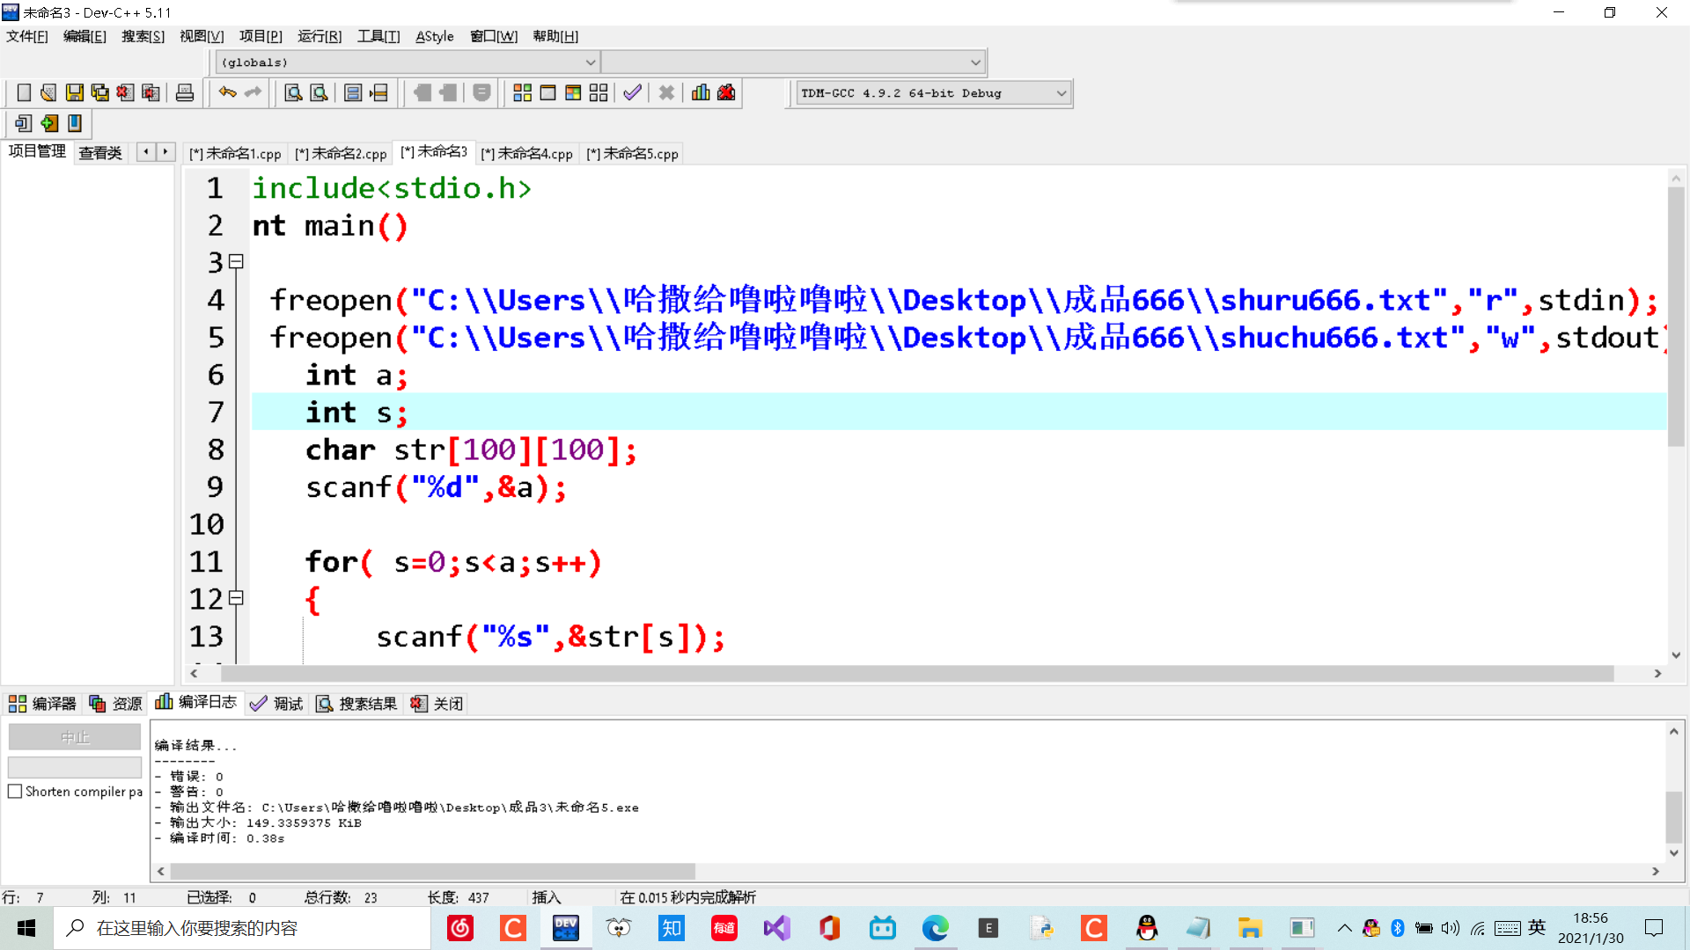This screenshot has width=1690, height=950.
Task: Open the 搜索结果 bottom panel tab
Action: tap(357, 704)
